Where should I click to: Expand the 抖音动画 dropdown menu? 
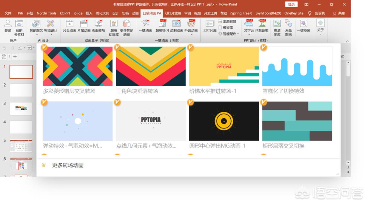point(191,35)
